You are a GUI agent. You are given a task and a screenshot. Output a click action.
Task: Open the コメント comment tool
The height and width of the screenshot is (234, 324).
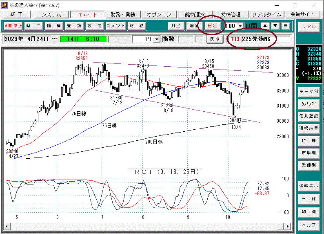click(115, 25)
